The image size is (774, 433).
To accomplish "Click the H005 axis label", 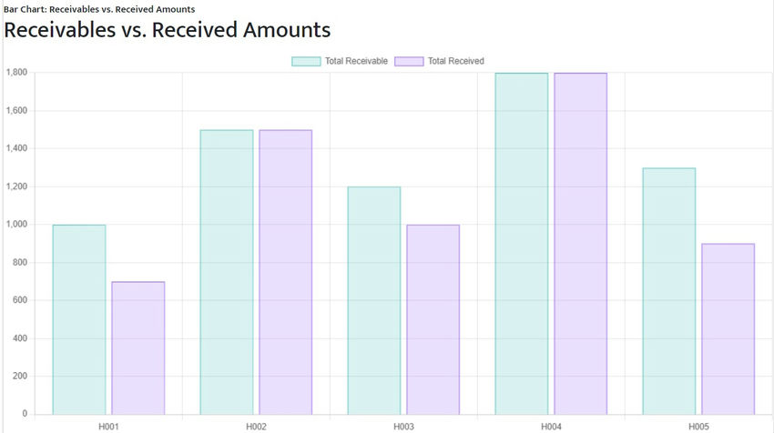I will pos(699,427).
